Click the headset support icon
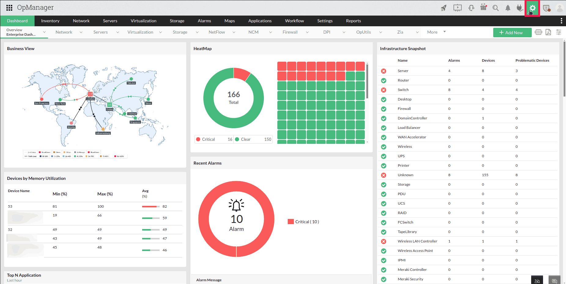The height and width of the screenshot is (284, 566). [471, 8]
